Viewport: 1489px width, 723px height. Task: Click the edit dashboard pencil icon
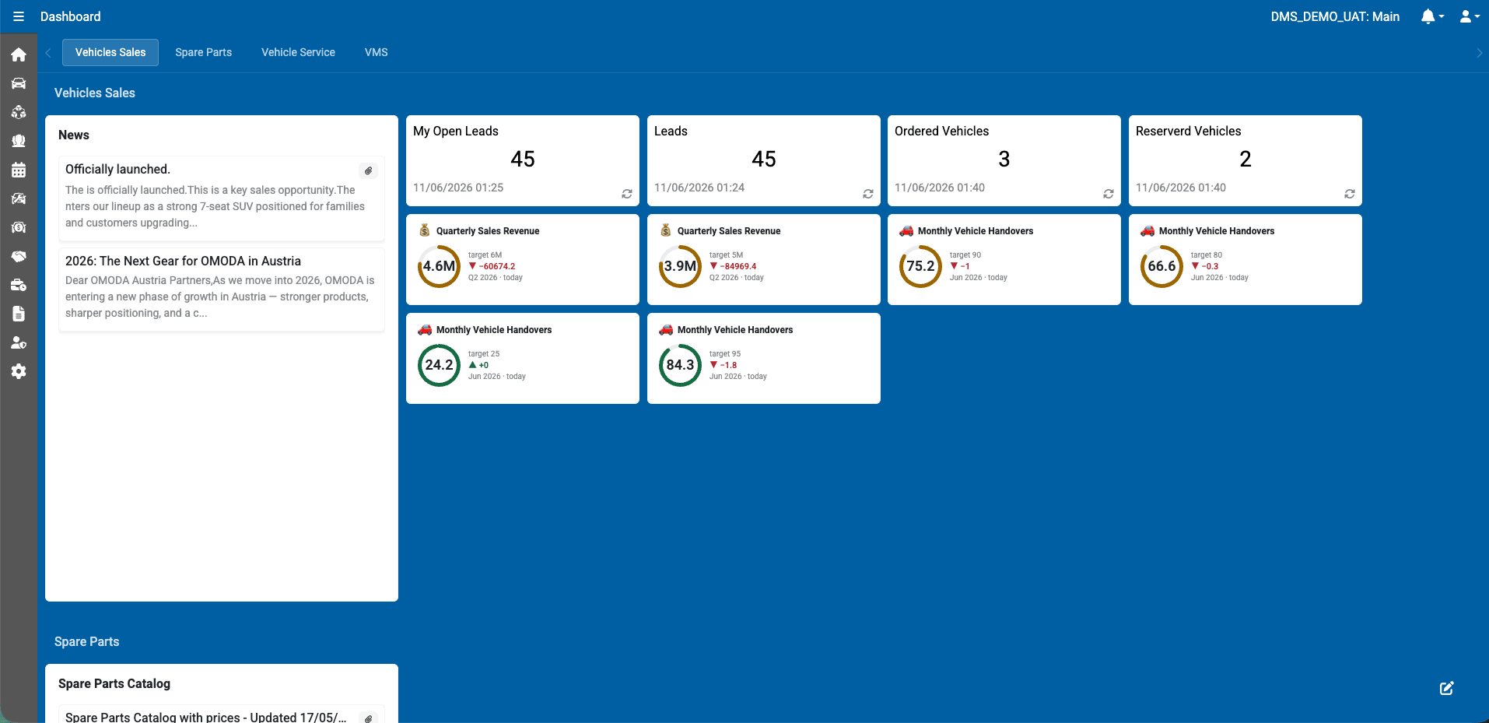1446,688
